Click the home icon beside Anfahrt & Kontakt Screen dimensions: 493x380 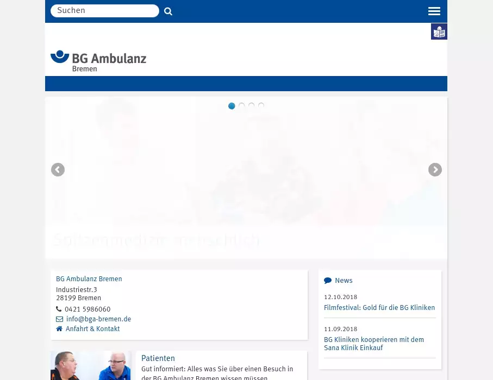[x=59, y=329]
